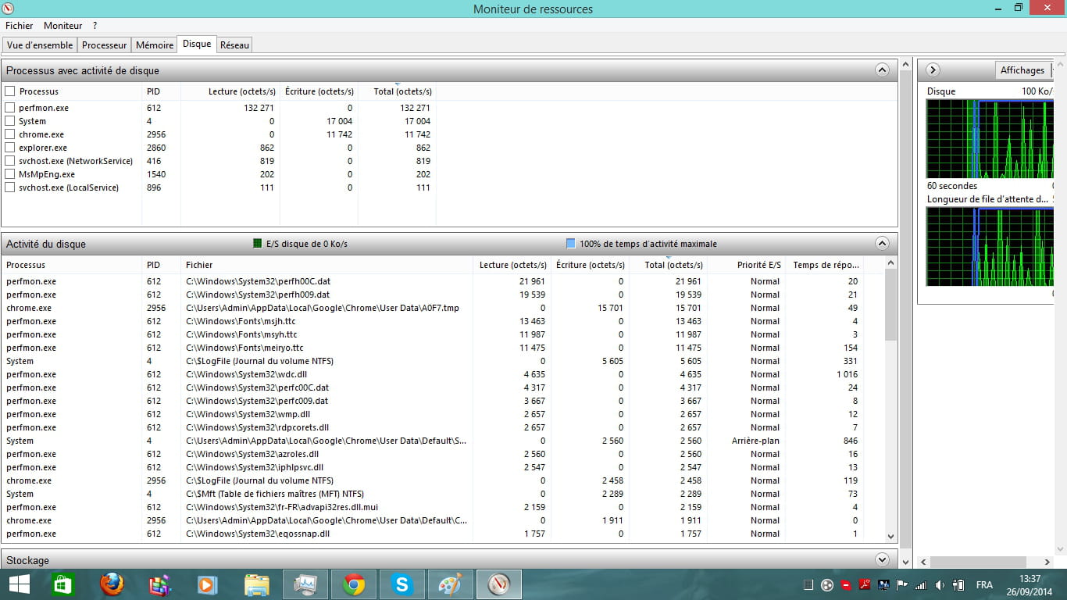
Task: Switch to Resource Monitor taskbar icon
Action: point(305,584)
